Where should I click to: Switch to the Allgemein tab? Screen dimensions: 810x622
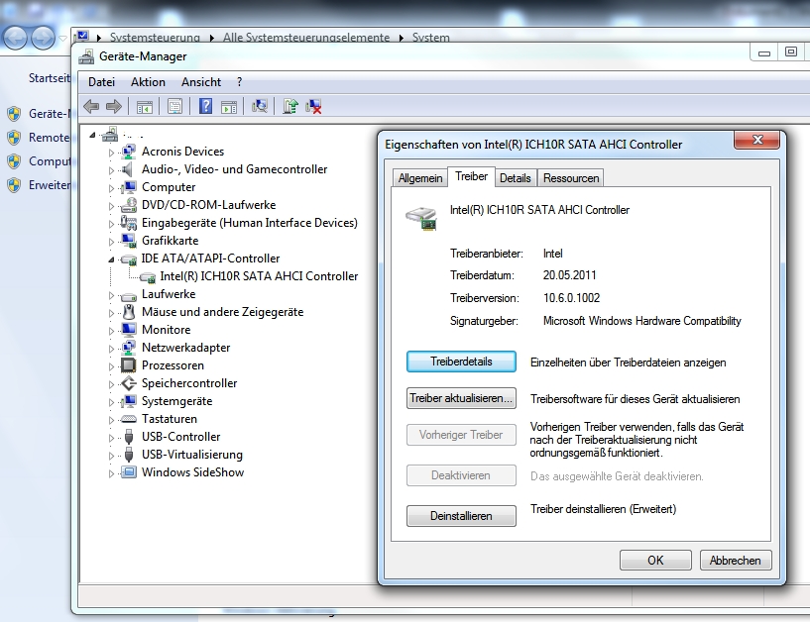coord(420,178)
